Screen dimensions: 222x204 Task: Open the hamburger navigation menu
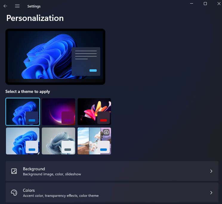[17, 6]
